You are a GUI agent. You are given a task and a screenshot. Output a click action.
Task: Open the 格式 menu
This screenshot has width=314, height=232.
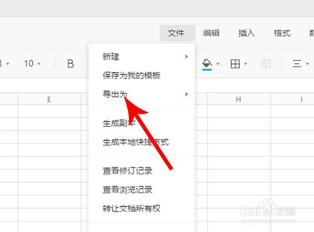[282, 33]
